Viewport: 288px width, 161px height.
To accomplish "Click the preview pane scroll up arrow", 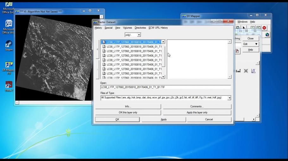I will 229,42.
